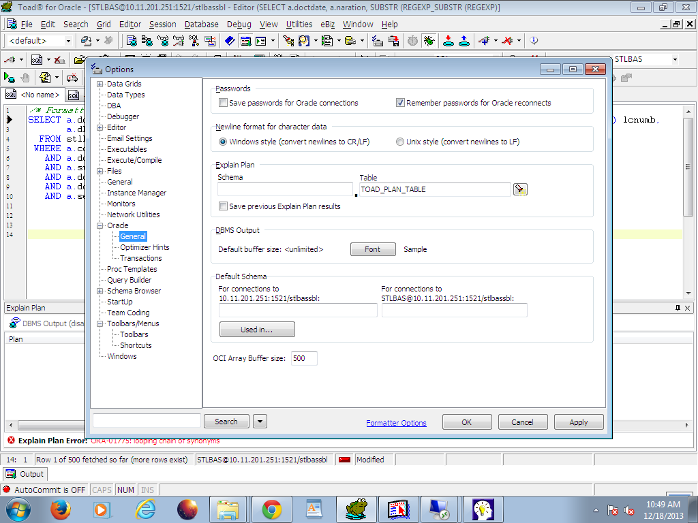This screenshot has height=523, width=698.
Task: Click the flashlight search icon in toolbar
Action: tap(288, 41)
